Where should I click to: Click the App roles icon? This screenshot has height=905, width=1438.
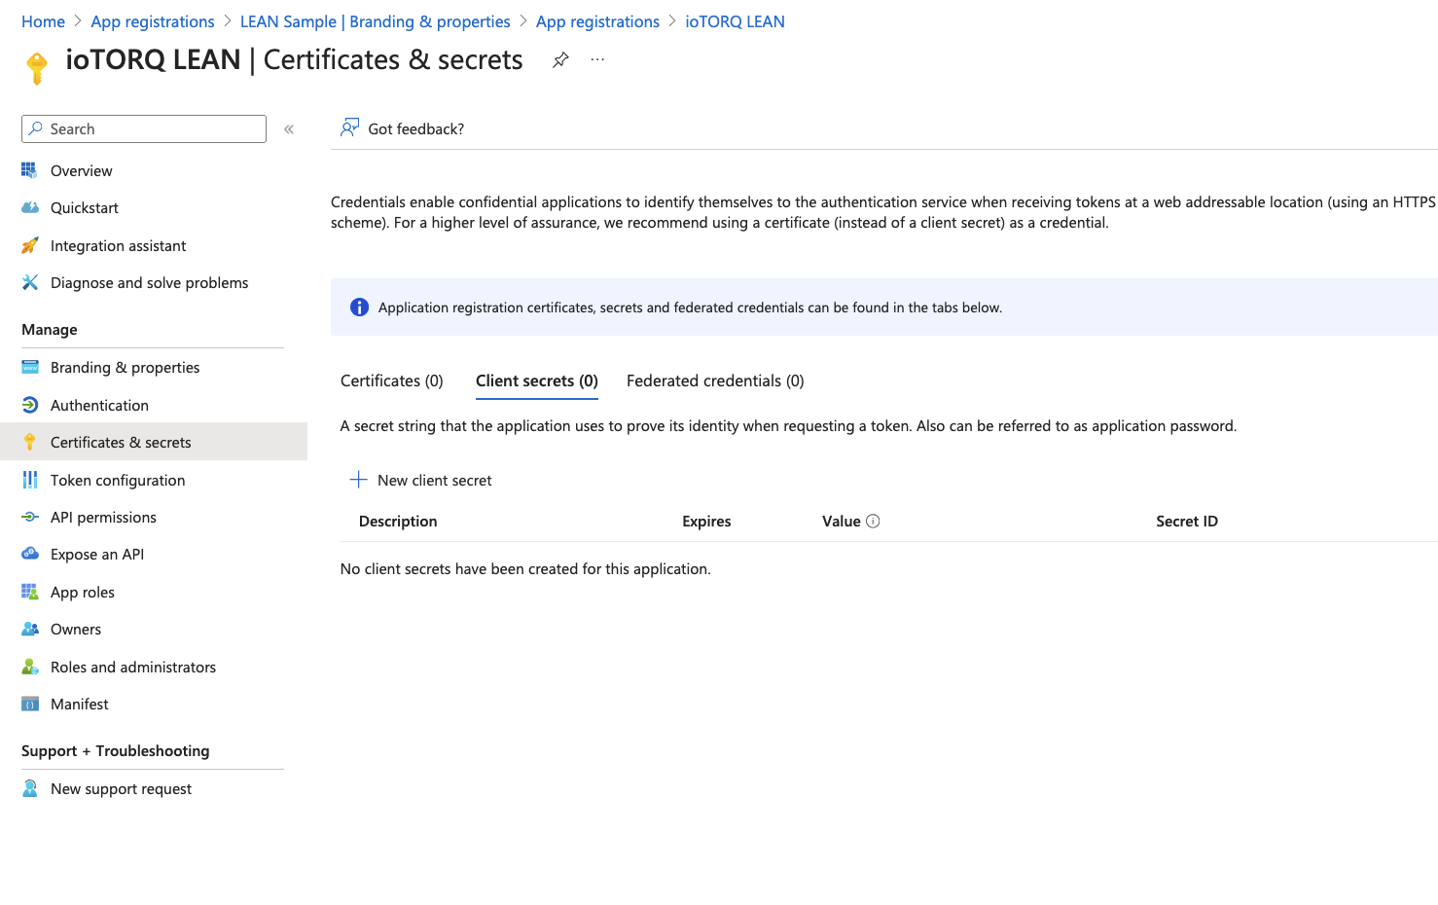click(x=30, y=592)
